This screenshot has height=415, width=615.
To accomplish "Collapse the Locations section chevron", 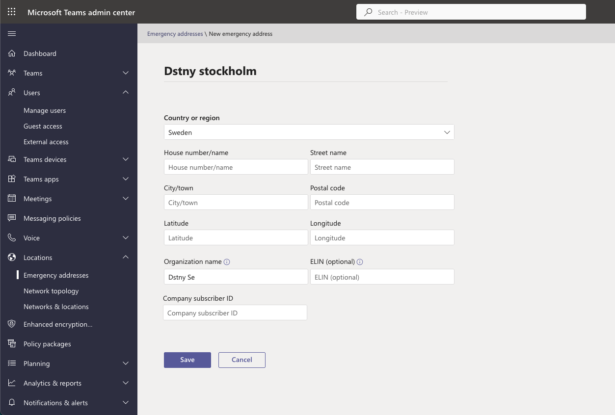I will tap(126, 258).
